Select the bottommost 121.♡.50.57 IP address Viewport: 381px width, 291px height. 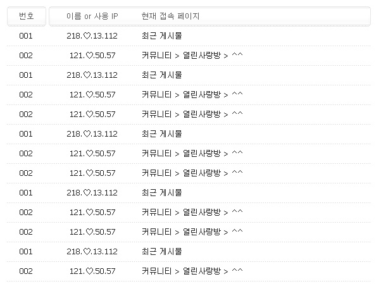coord(92,271)
